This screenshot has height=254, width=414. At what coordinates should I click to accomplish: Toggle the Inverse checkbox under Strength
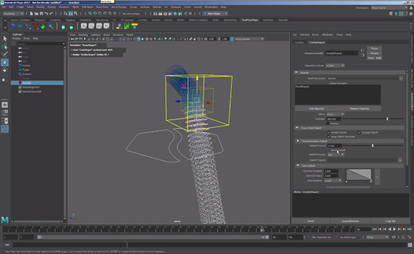[x=328, y=124]
